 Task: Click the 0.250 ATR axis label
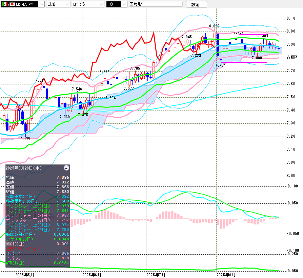[x=293, y=254]
